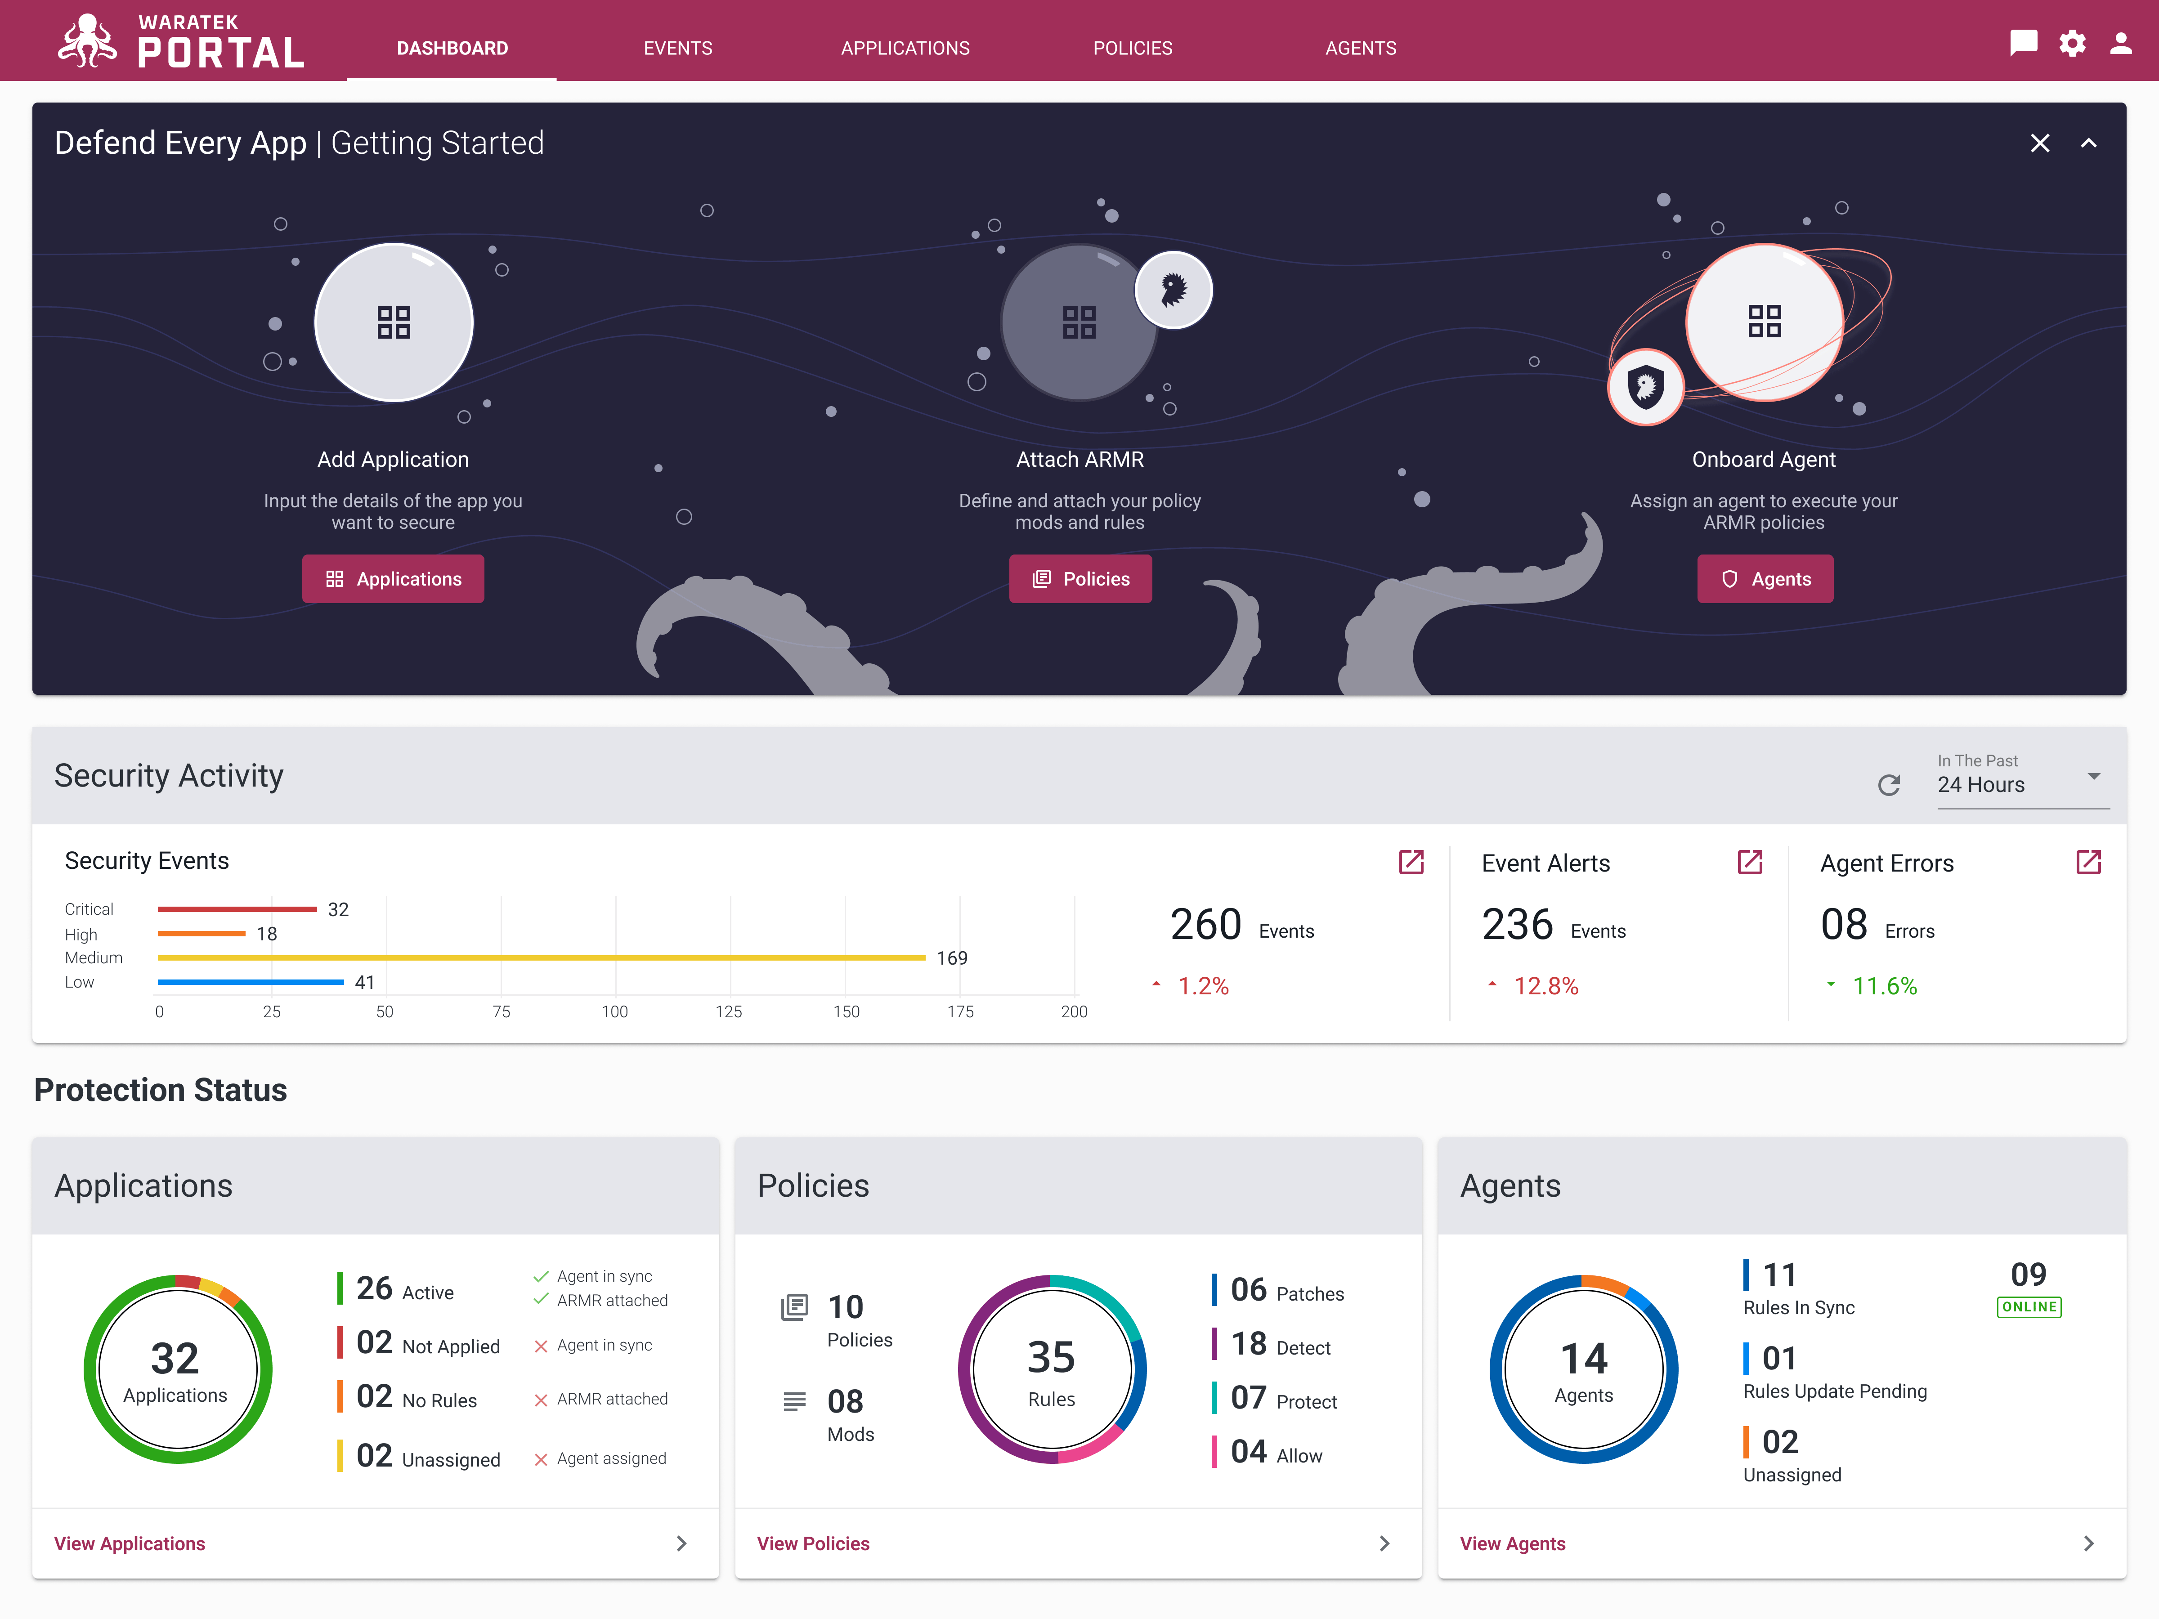This screenshot has height=1619, width=2159.
Task: Switch to the Policies tab
Action: click(1132, 48)
